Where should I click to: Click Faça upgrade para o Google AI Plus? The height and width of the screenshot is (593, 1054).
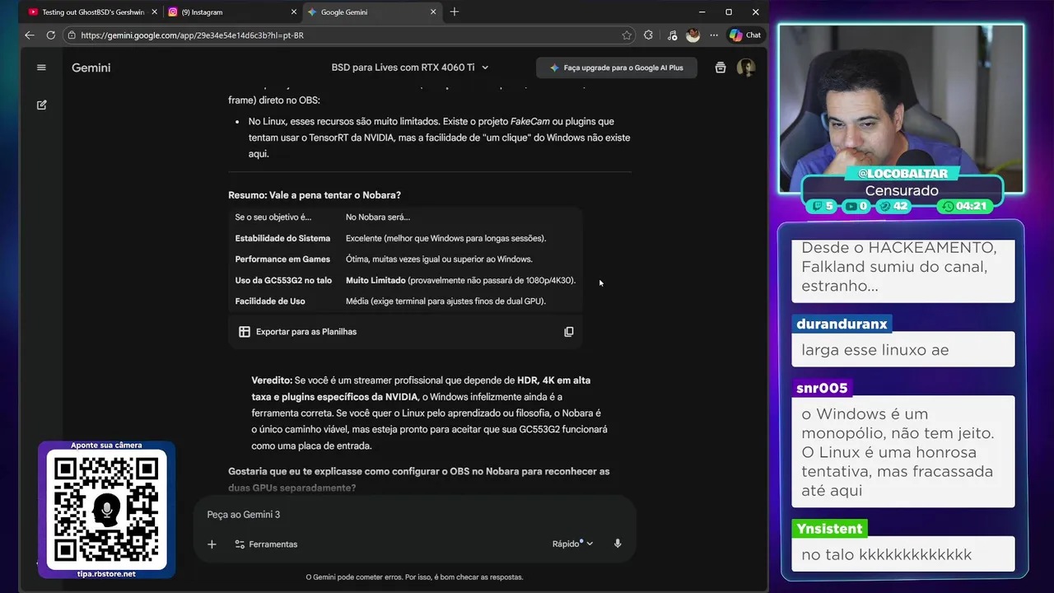coord(617,68)
